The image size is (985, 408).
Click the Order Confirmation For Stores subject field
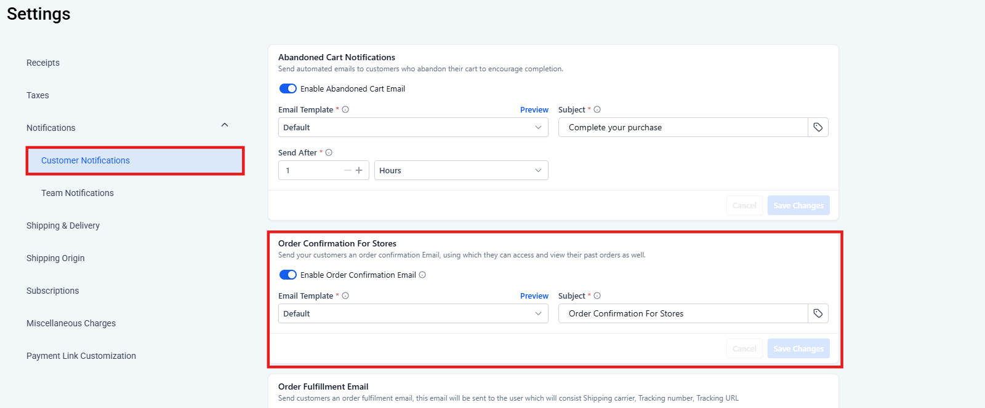pyautogui.click(x=683, y=313)
